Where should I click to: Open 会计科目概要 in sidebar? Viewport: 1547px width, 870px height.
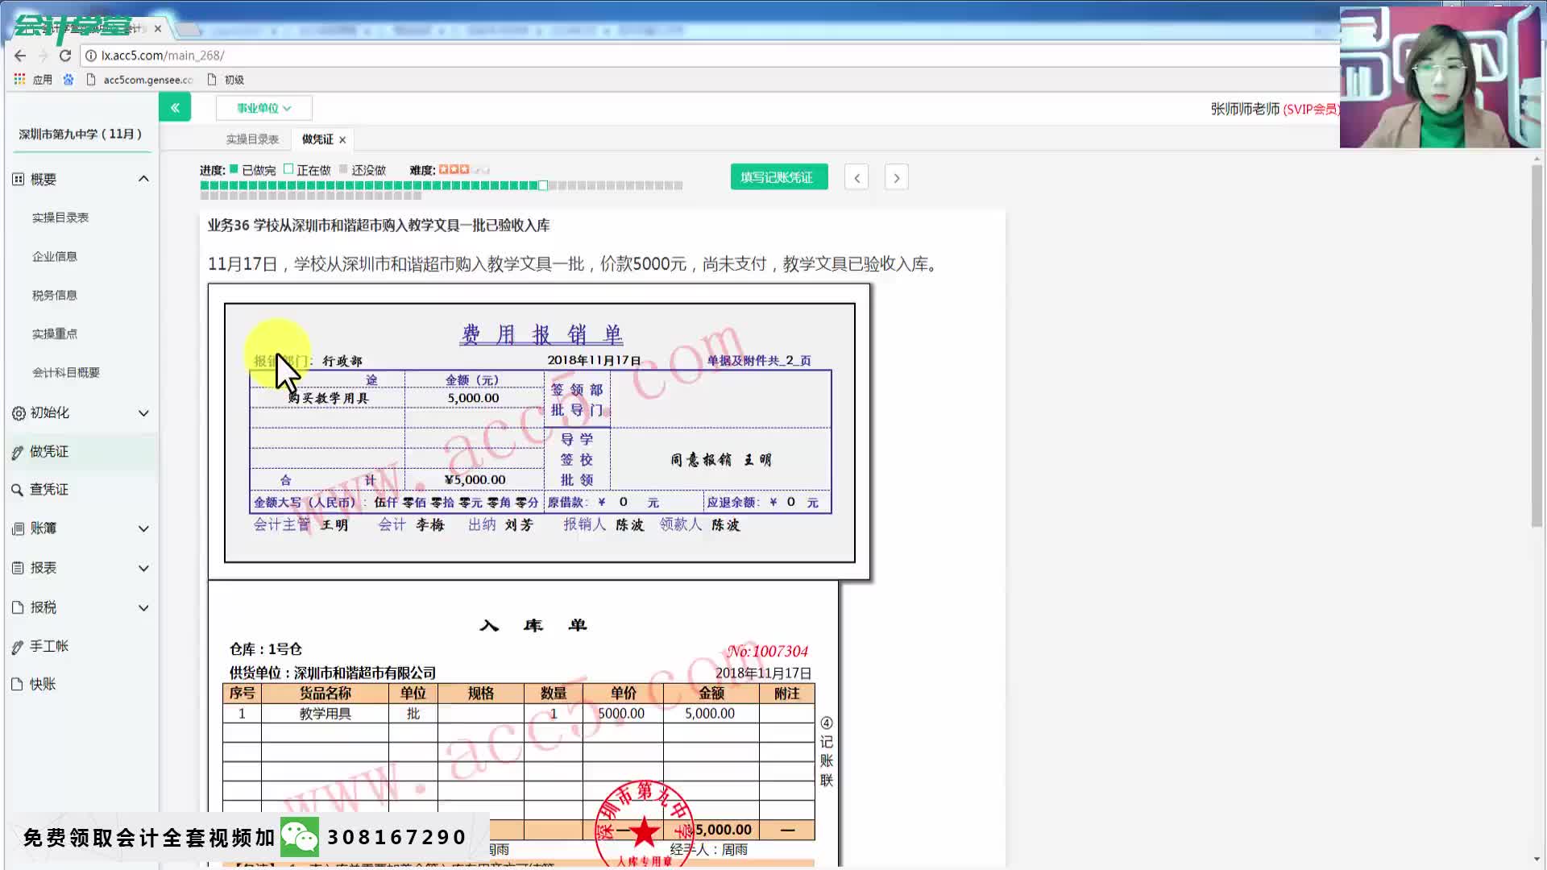point(66,373)
